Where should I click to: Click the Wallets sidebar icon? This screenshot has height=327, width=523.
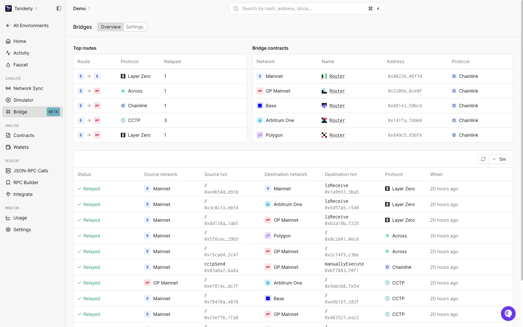click(x=8, y=147)
